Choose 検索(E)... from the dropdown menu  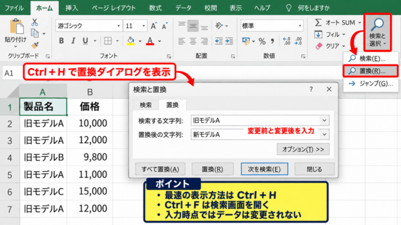click(371, 59)
